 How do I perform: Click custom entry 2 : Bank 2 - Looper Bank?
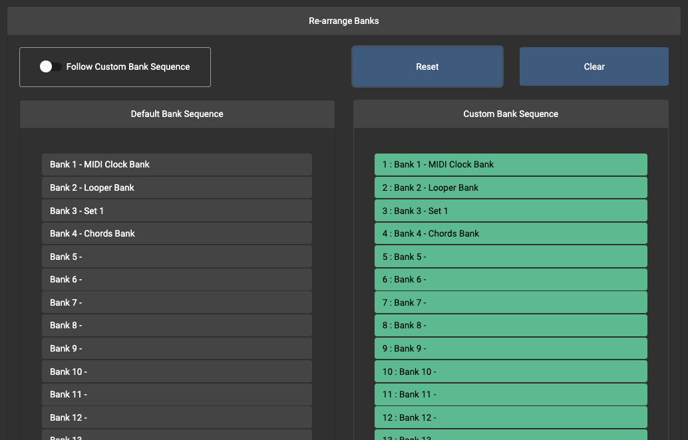point(510,187)
